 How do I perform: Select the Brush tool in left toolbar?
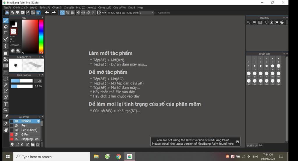[6, 21]
